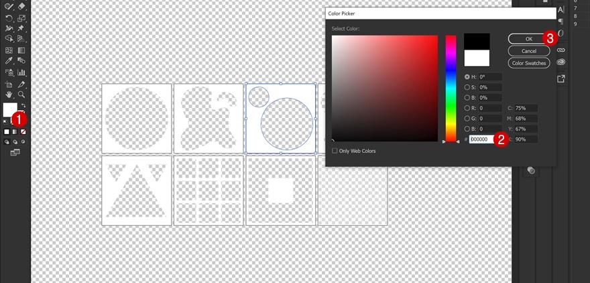Viewport: 590px width, 283px height.
Task: Click the C cyan 75% field
Action: point(526,108)
